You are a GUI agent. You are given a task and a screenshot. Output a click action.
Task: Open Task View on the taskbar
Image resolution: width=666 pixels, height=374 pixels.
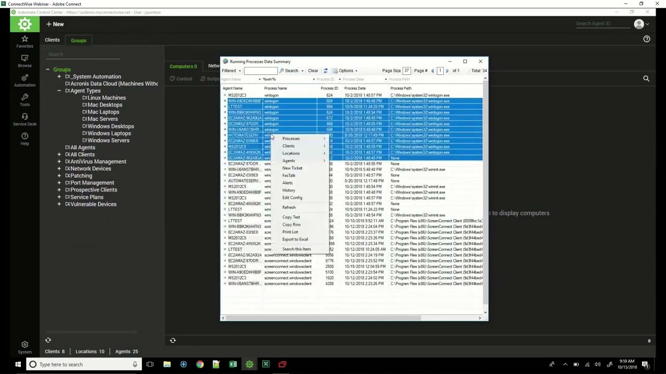coord(150,364)
